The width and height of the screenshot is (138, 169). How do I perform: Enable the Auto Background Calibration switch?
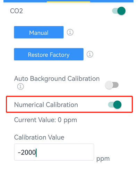112,85
